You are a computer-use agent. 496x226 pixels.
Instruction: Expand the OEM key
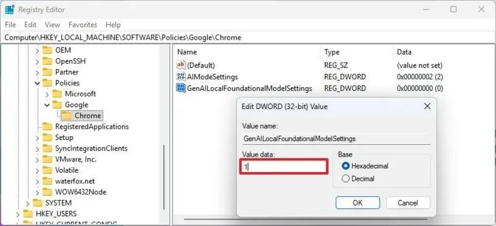(x=37, y=50)
